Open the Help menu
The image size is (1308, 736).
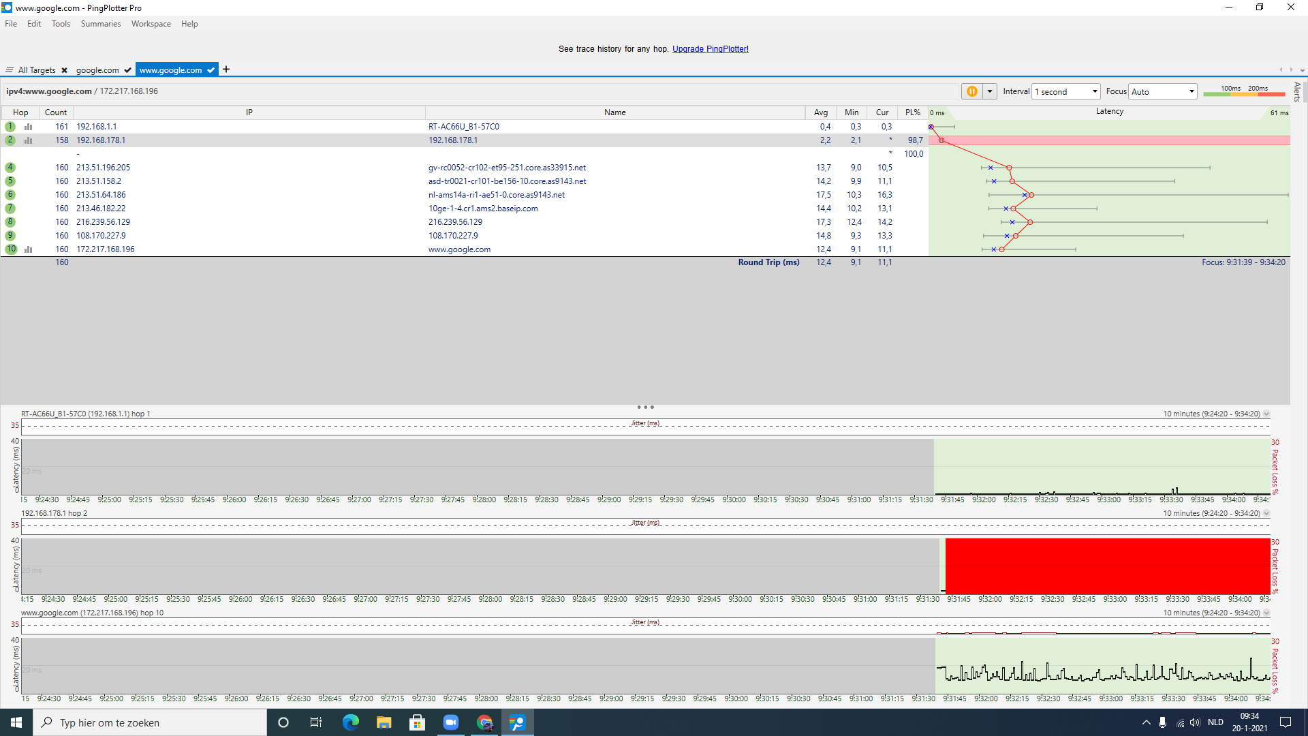189,24
